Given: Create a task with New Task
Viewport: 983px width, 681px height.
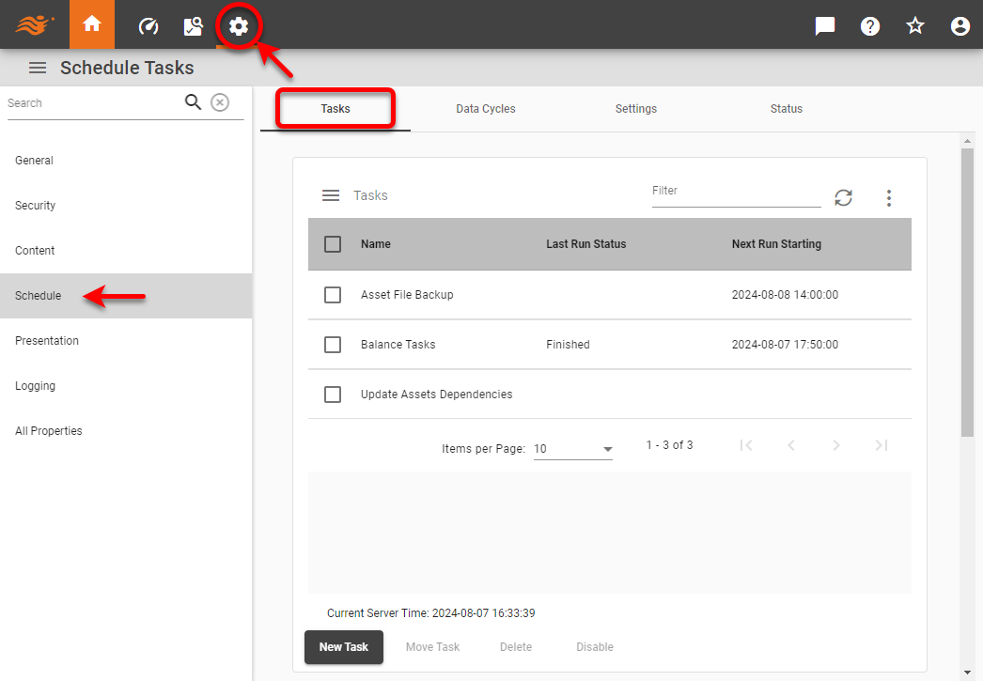Looking at the screenshot, I should 343,647.
